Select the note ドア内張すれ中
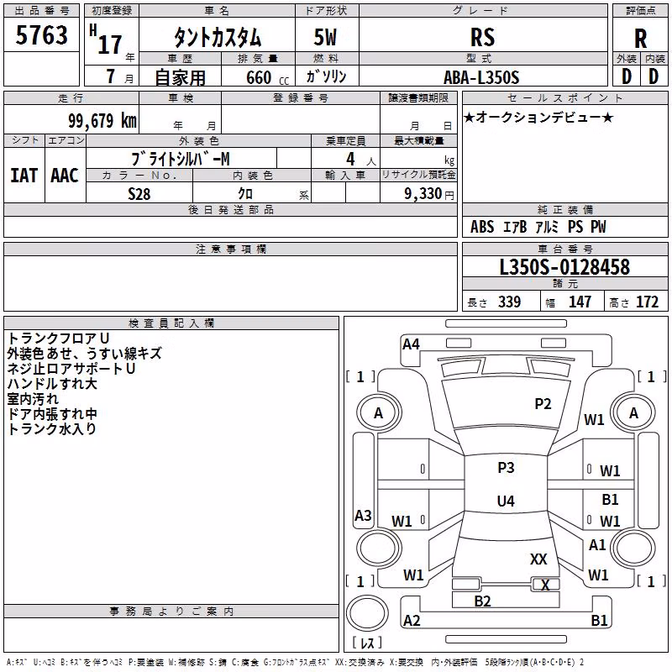672x672 pixels. pyautogui.click(x=52, y=414)
